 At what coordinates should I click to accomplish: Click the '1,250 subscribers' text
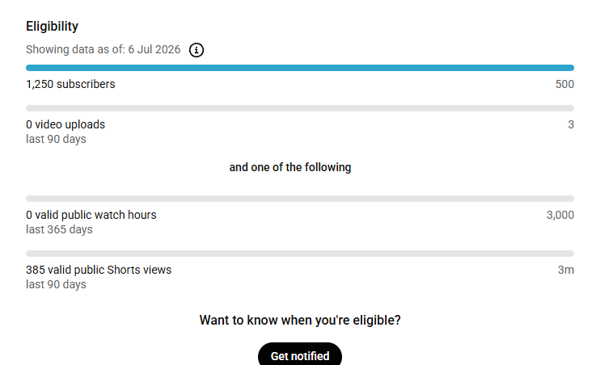pyautogui.click(x=70, y=84)
